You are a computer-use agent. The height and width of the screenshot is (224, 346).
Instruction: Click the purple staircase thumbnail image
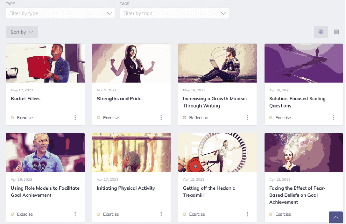pyautogui.click(x=304, y=63)
